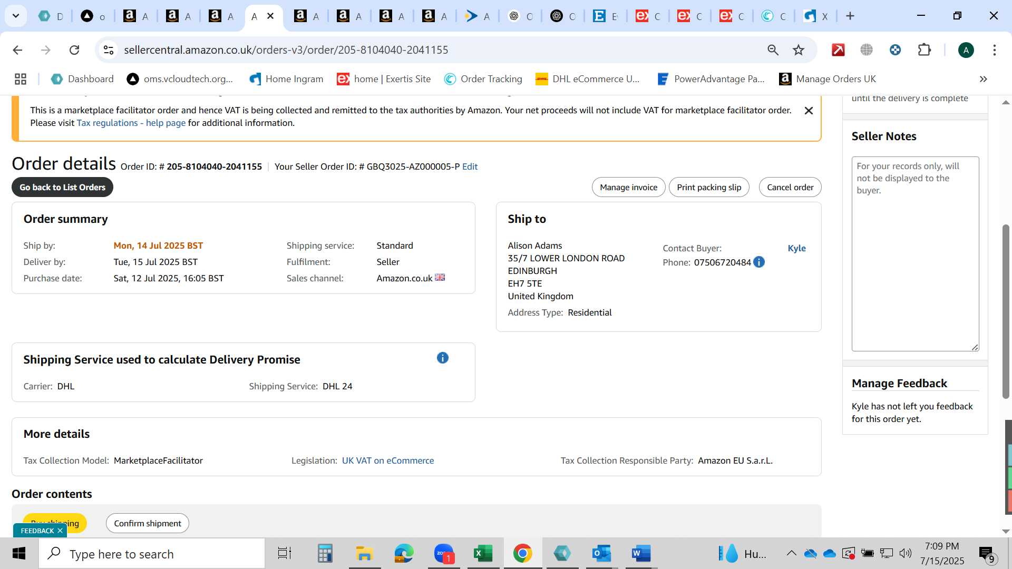The width and height of the screenshot is (1012, 569).
Task: Open Chrome three-dot menu
Action: click(x=995, y=50)
